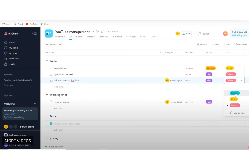Select the On track status swatch
Image resolution: width=249 pixels, height=166 pixels.
234,93
